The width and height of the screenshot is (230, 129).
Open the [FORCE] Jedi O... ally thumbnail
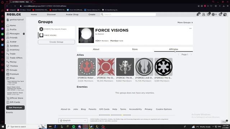144,67
